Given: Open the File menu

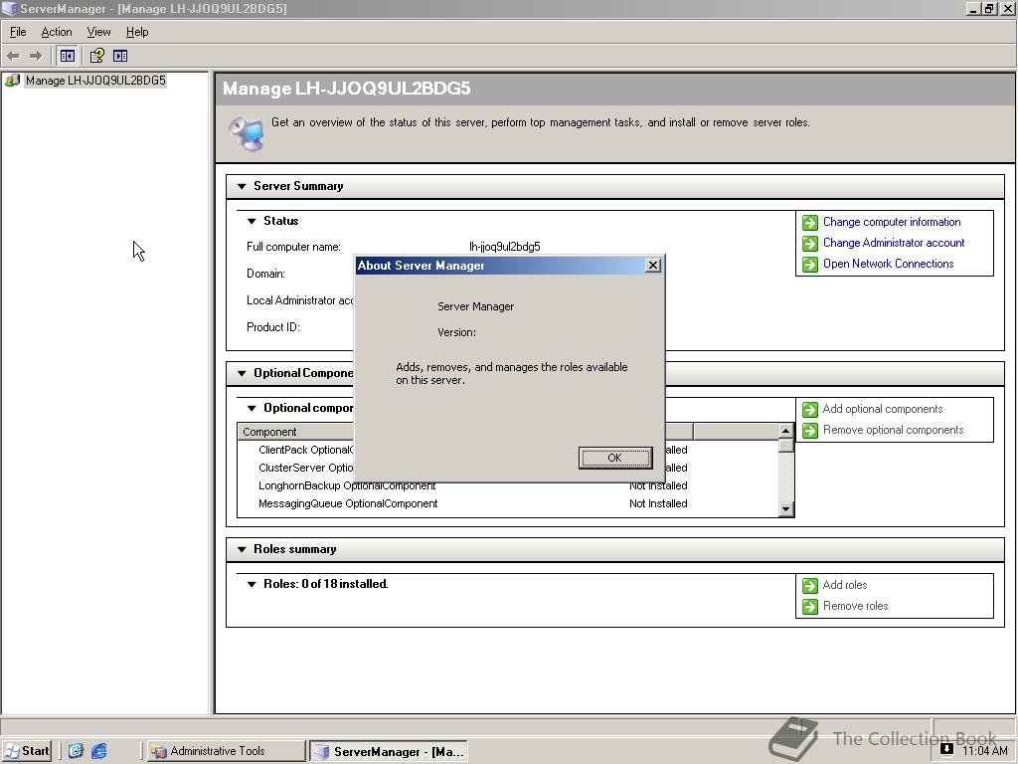Looking at the screenshot, I should click(x=18, y=32).
